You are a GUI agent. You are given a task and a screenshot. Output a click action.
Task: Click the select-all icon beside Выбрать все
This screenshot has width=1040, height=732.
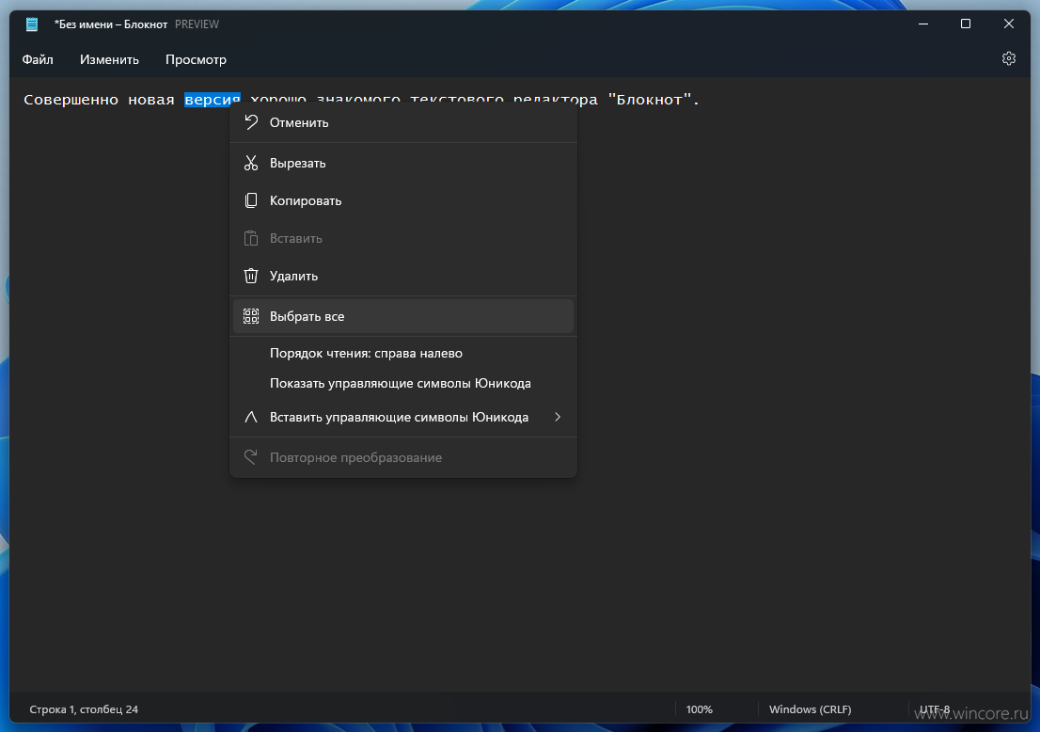[x=251, y=316]
